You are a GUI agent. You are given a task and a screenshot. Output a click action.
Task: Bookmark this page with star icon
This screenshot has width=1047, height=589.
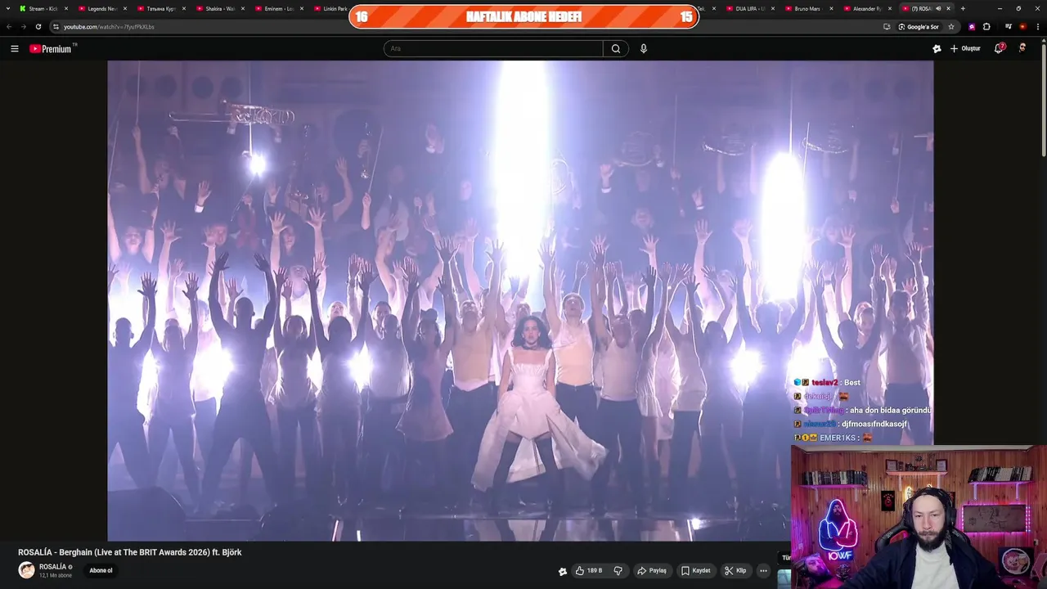(951, 26)
